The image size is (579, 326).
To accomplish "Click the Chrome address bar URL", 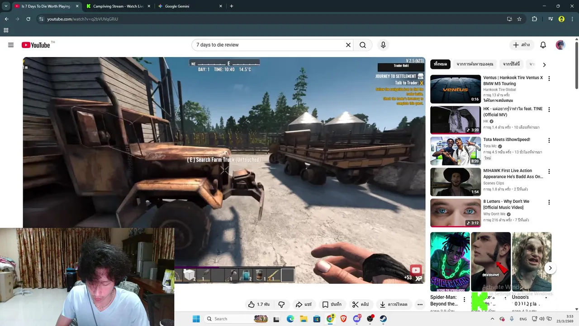I will 83,19.
